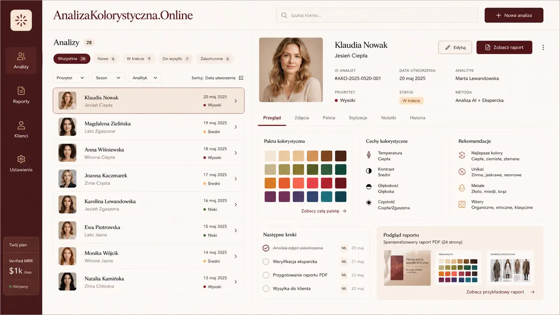This screenshot has width=560, height=315.
Task: Expand Magdalena Zielińska row chevron
Action: click(236, 127)
